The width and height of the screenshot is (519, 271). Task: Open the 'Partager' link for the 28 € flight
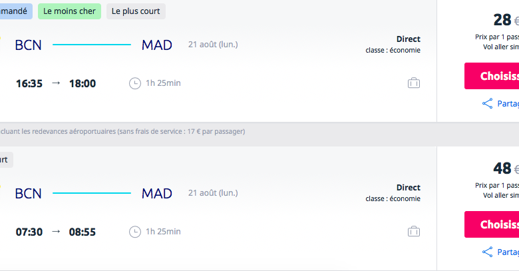point(508,104)
